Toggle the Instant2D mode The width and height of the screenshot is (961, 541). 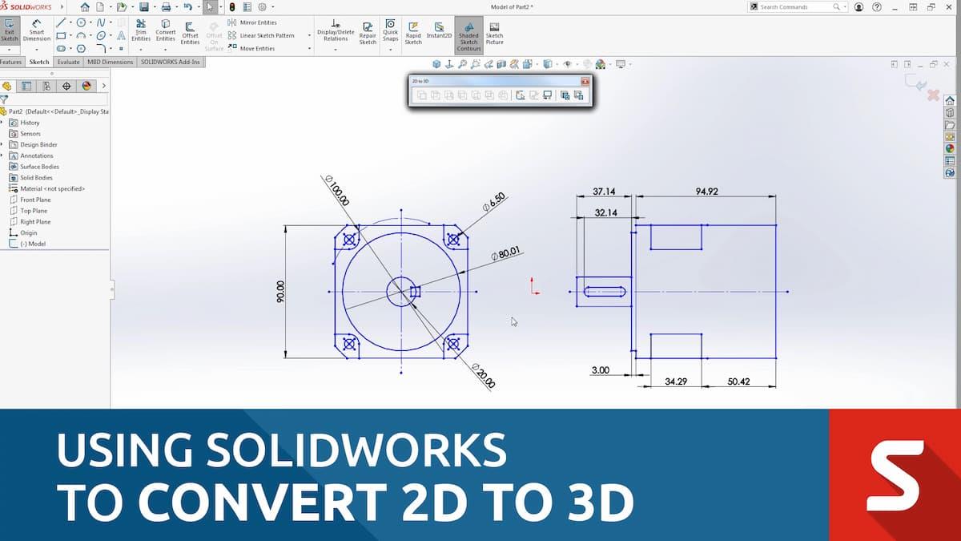coord(439,28)
